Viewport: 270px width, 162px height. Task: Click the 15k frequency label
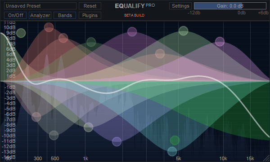[x=250, y=158]
